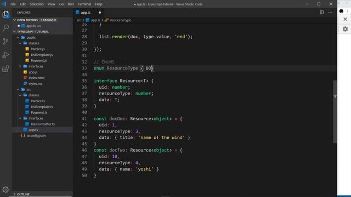Collapse the TYPESCRIPT-TUTORIAL root folder
The image size is (351, 197).
[15, 32]
